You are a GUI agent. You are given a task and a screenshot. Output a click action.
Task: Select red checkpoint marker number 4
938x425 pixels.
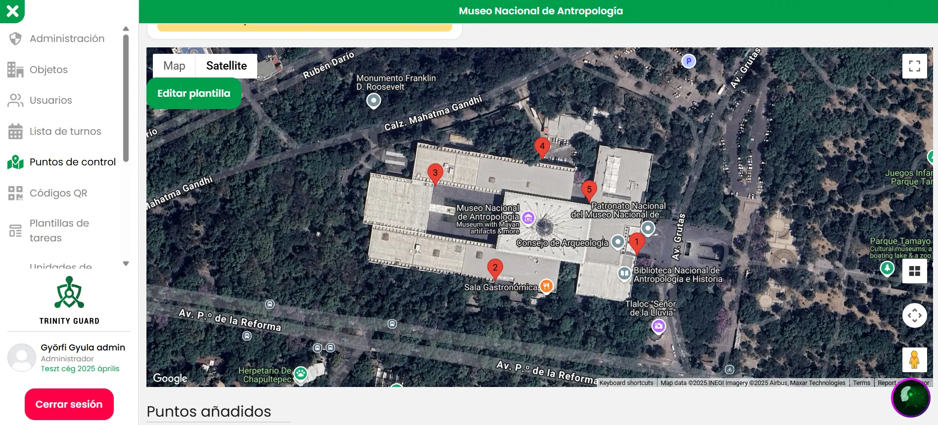pyautogui.click(x=542, y=147)
